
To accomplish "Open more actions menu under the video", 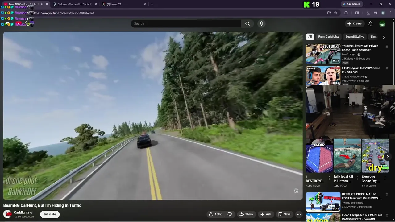I will click(299, 214).
